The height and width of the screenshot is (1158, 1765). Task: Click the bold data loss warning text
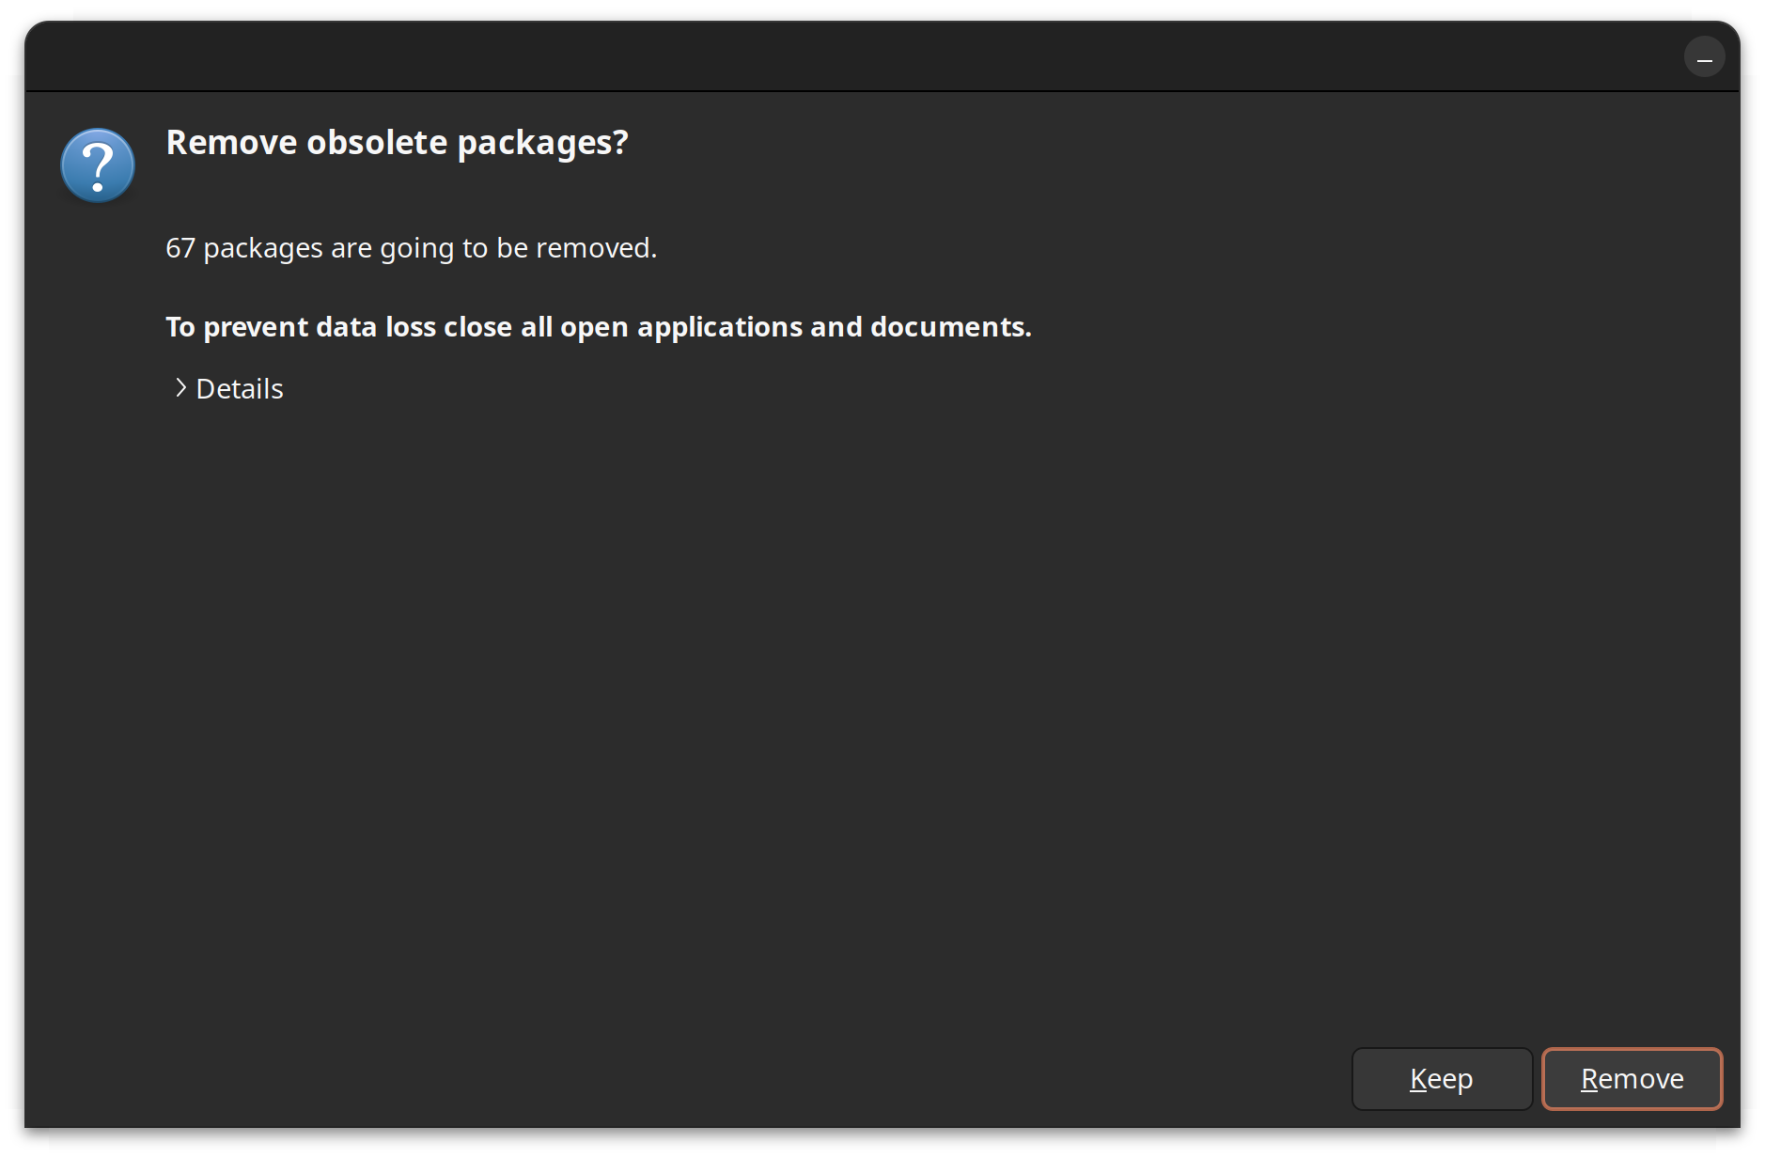tap(598, 327)
